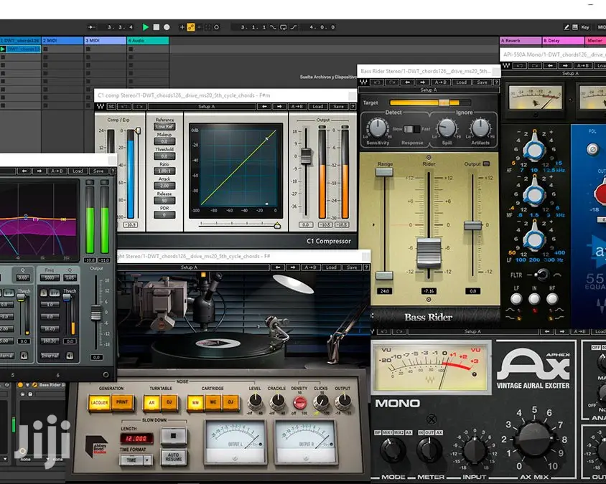
Task: Click the Aphex MODE selector knob
Action: click(393, 450)
